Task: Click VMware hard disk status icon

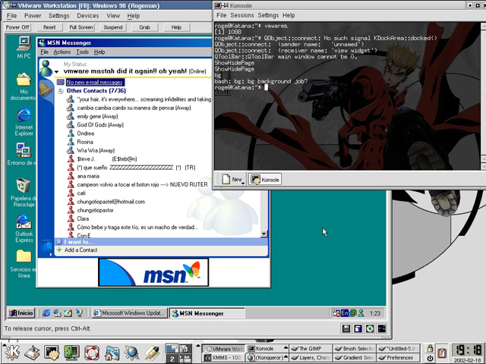Action: click(x=358, y=328)
